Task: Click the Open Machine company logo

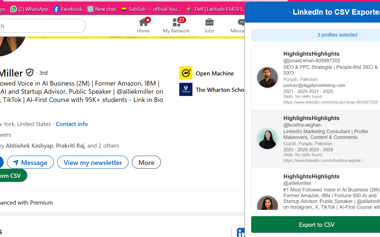Action: [x=186, y=73]
